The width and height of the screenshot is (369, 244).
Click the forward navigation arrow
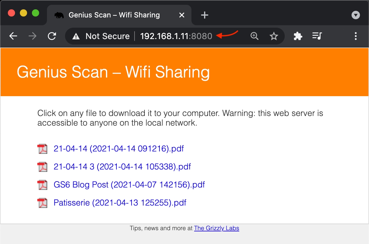click(33, 36)
